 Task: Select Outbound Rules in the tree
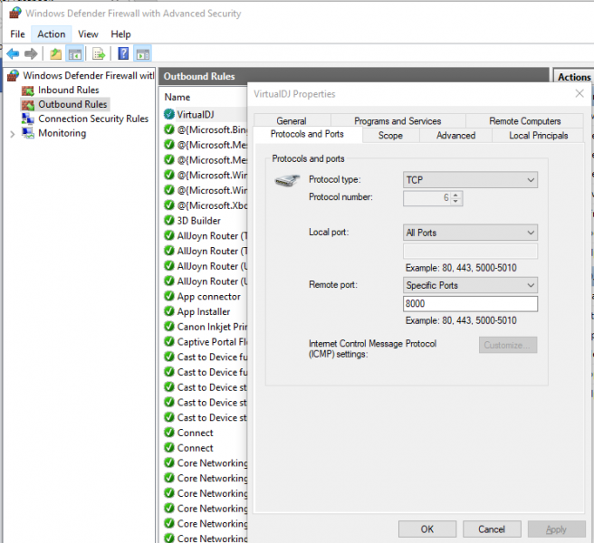coord(72,104)
